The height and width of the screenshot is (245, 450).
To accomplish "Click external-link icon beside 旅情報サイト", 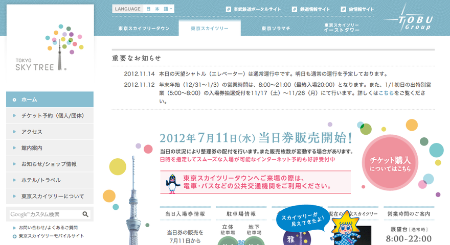I will (x=343, y=9).
